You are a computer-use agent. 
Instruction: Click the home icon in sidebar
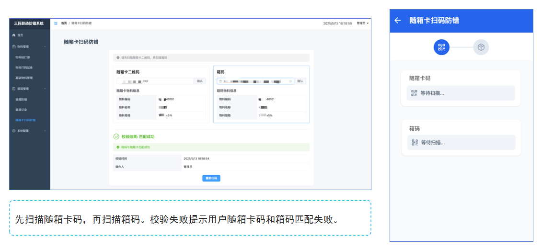14,35
